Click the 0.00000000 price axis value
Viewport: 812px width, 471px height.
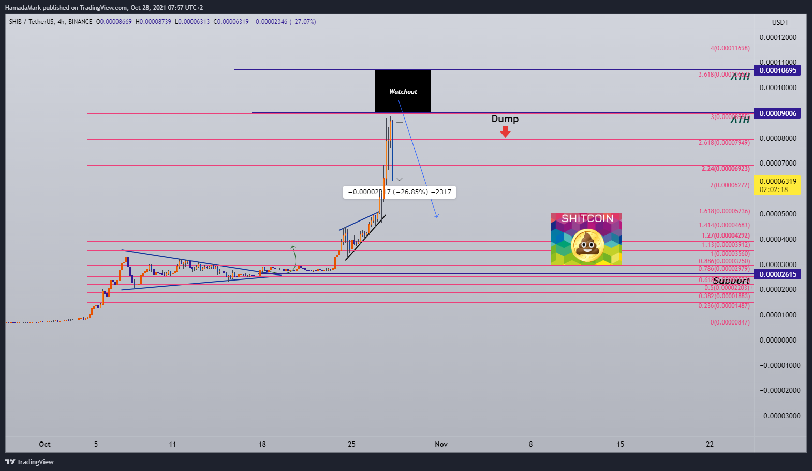click(x=778, y=340)
